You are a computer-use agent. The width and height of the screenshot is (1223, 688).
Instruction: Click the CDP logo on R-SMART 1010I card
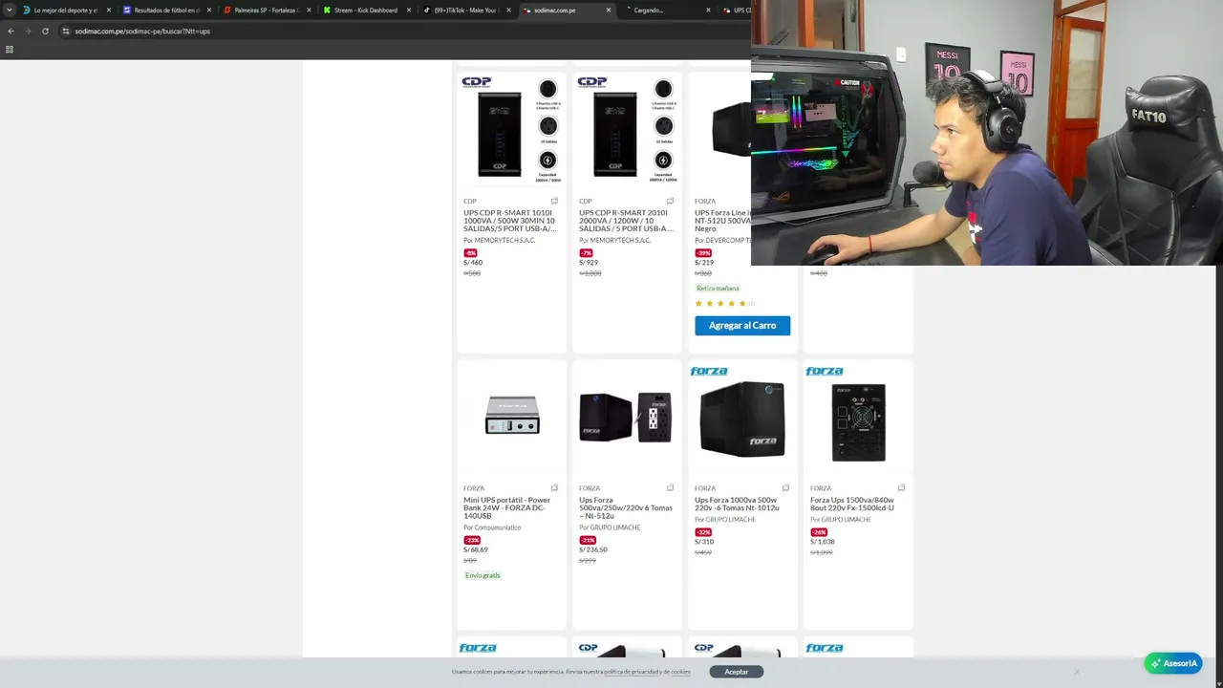476,82
